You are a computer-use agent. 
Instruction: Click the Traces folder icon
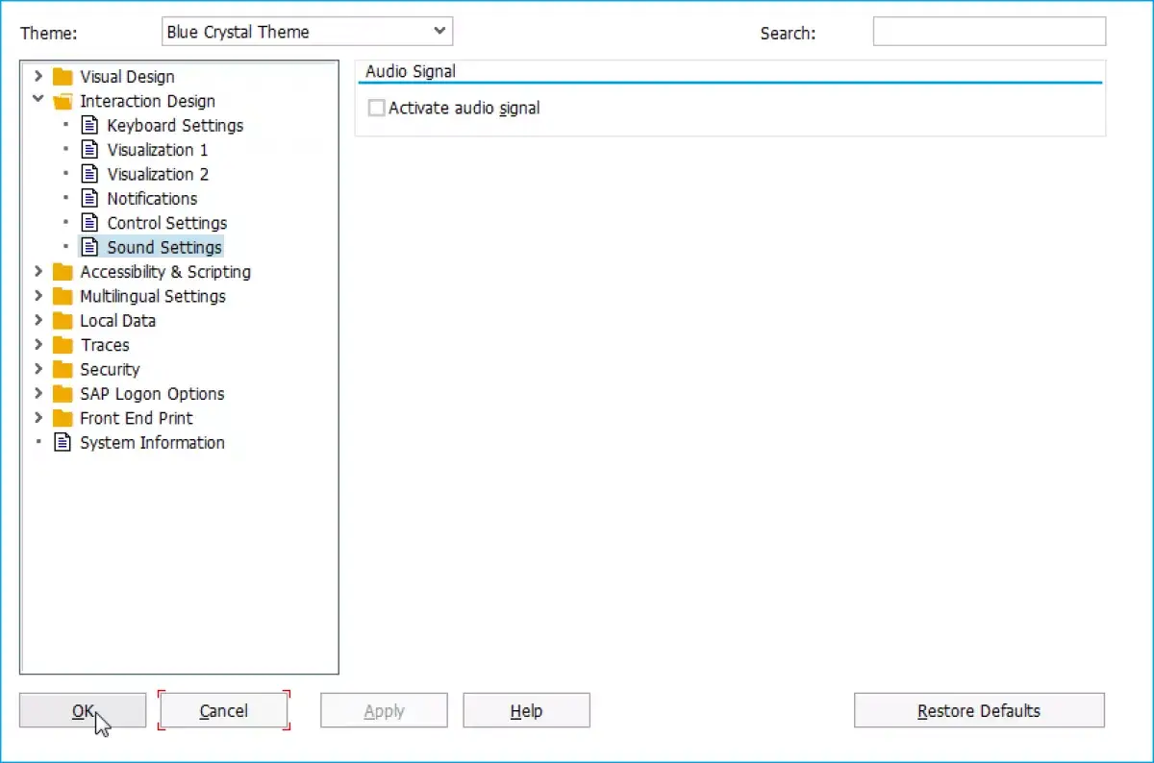63,345
